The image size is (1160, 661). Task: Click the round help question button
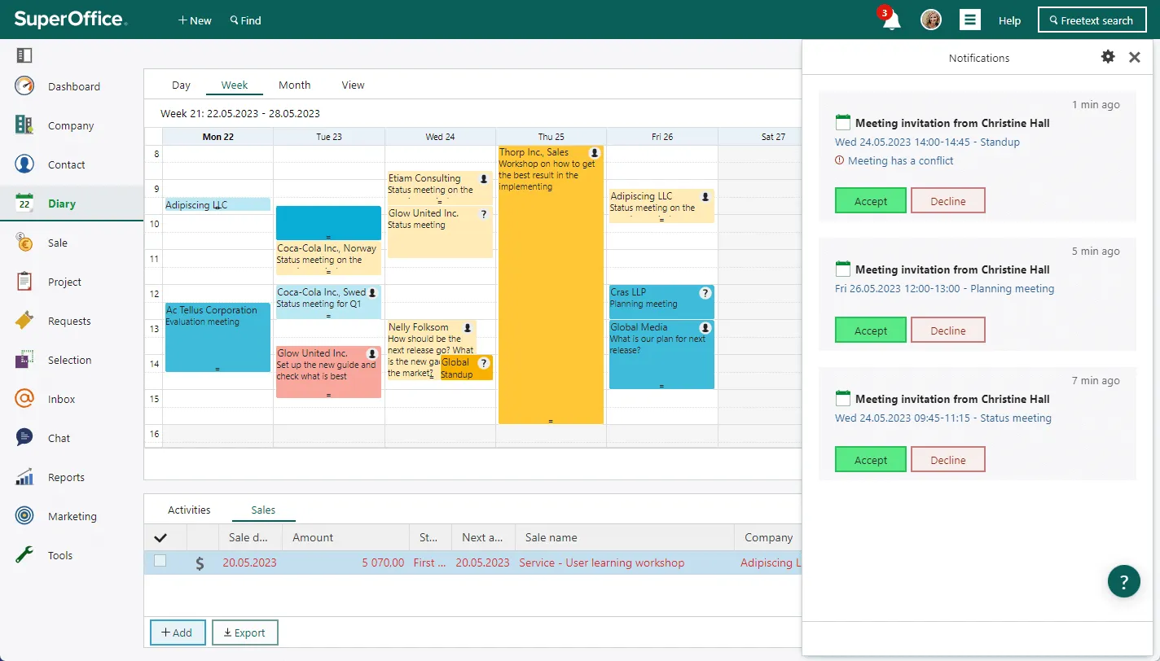[x=1123, y=581]
